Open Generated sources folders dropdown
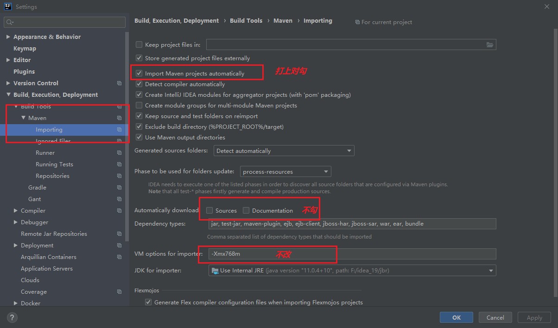558x328 pixels. [284, 151]
